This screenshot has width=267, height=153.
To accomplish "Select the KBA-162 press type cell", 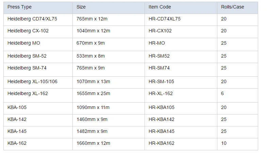I will pos(17,143).
